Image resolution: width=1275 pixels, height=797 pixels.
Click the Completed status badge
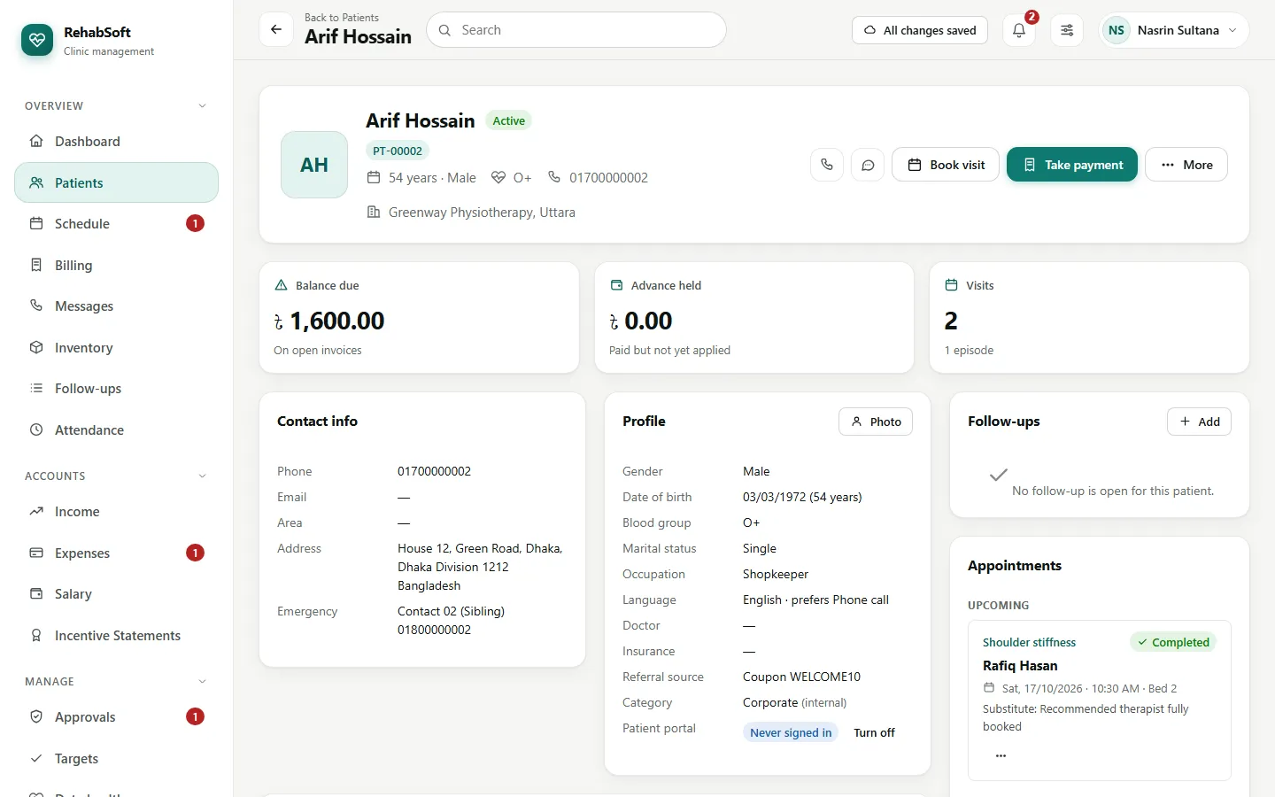(1173, 642)
